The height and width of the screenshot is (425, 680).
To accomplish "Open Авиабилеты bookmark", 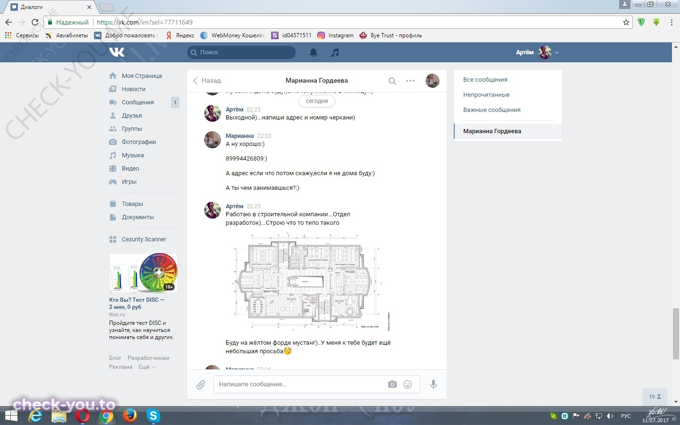I will click(x=67, y=35).
